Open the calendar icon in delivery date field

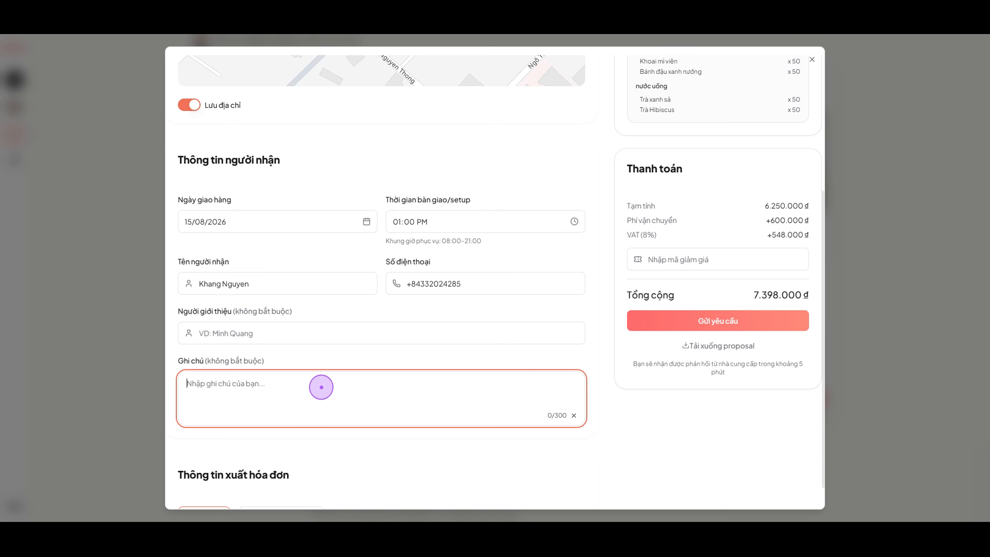pyautogui.click(x=367, y=221)
